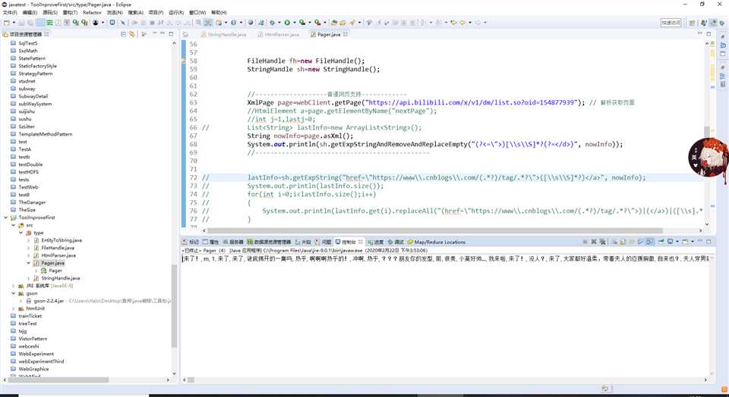This screenshot has height=397, width=729.
Task: Click the New file toolbar icon
Action: coord(7,22)
